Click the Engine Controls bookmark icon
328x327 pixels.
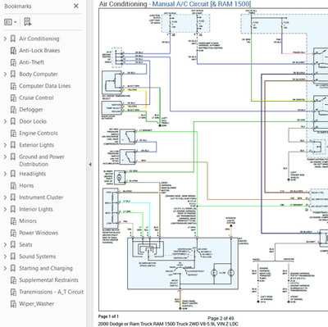point(13,134)
